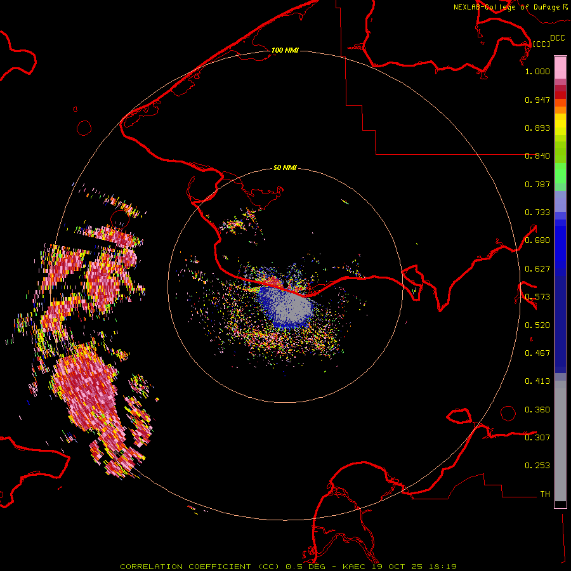
Task: Select the 0.733 legend value
Action: pos(537,213)
